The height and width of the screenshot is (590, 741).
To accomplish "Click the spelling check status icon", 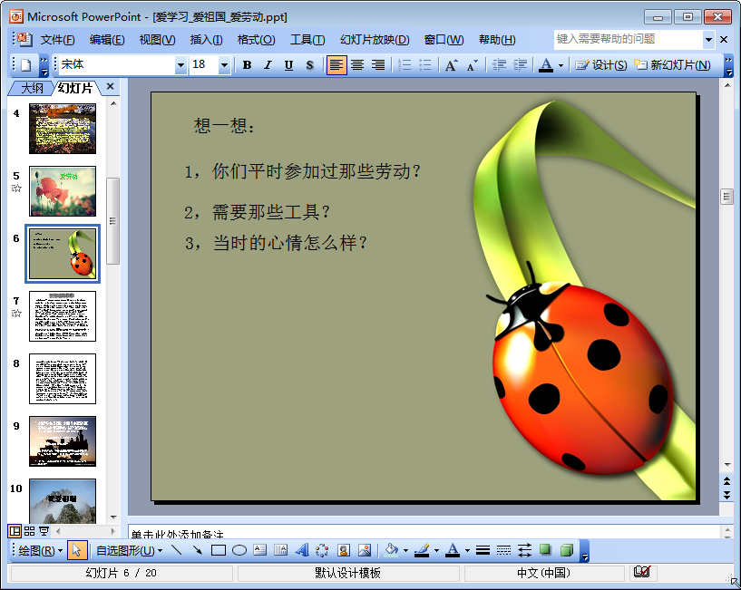I will pyautogui.click(x=642, y=572).
